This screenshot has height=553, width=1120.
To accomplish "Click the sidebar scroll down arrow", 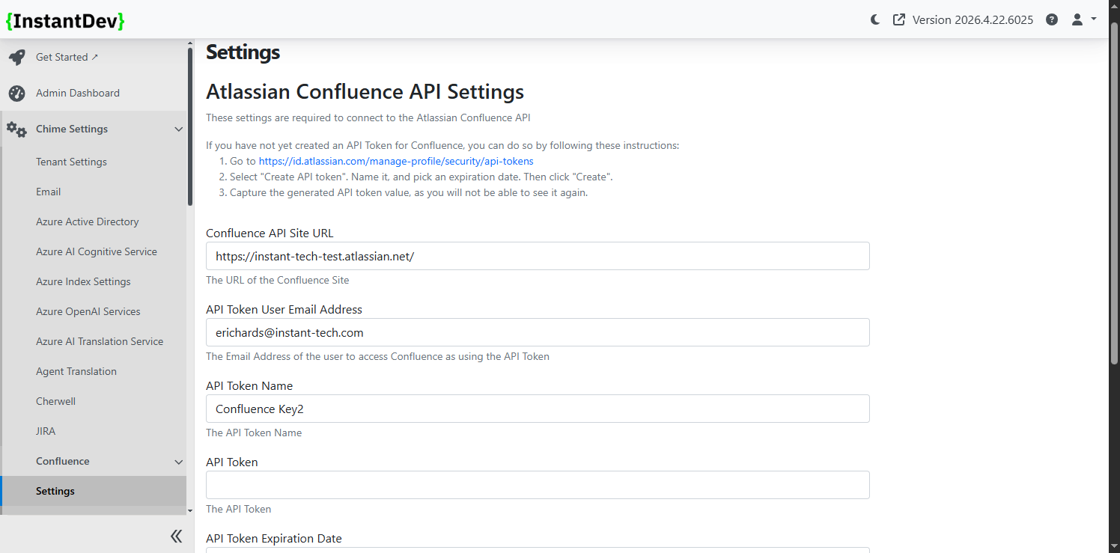I will (190, 510).
